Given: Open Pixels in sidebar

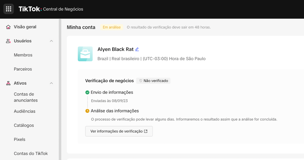Looking at the screenshot, I should point(19,139).
